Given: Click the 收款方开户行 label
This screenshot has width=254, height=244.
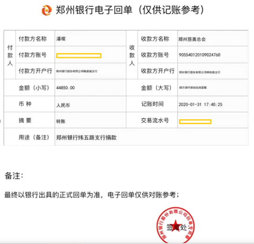Looking at the screenshot, I should tap(158, 71).
